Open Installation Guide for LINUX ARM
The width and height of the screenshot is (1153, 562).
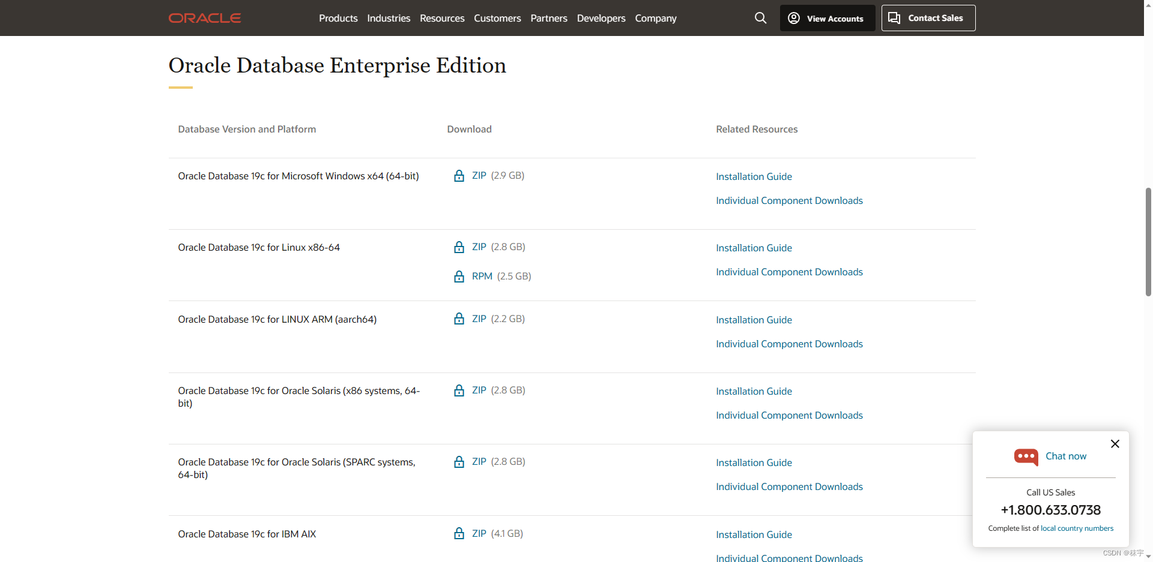[x=754, y=320]
